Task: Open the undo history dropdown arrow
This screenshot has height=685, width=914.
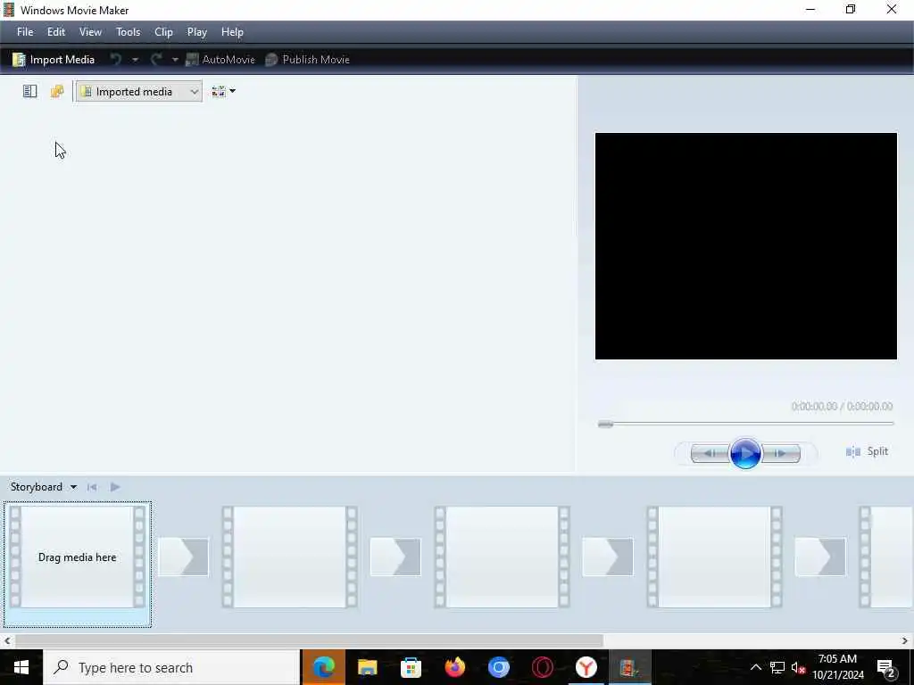Action: [135, 60]
